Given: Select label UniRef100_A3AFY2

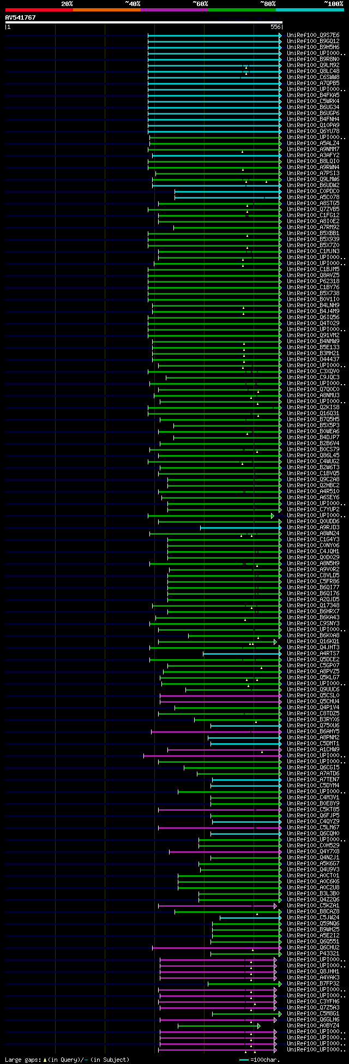Looking at the screenshot, I should (313, 155).
